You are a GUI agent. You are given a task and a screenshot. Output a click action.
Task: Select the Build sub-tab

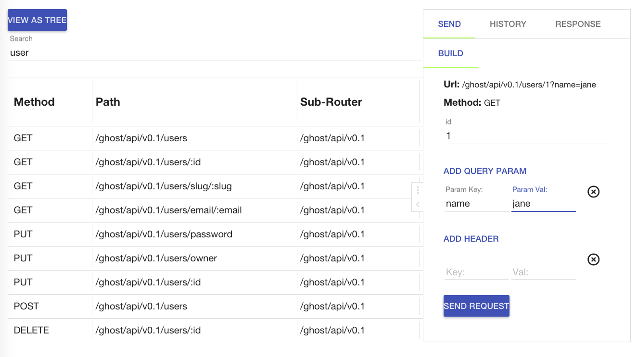(x=451, y=53)
